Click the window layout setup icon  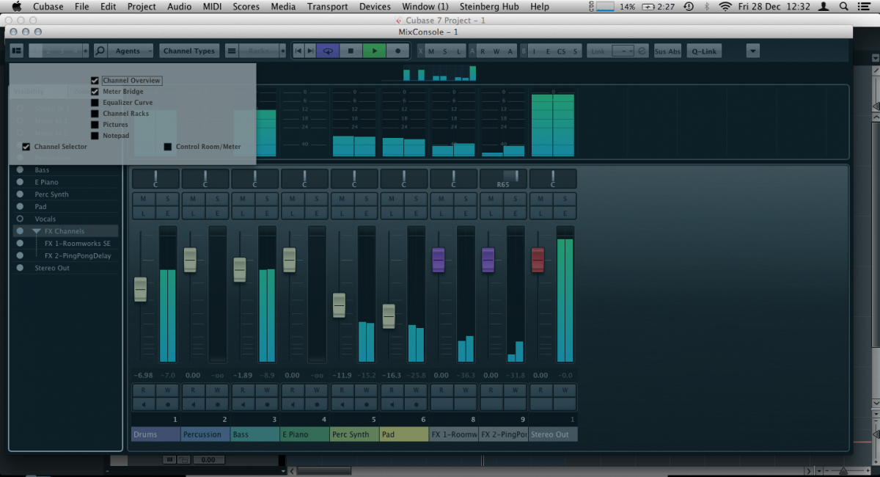17,51
